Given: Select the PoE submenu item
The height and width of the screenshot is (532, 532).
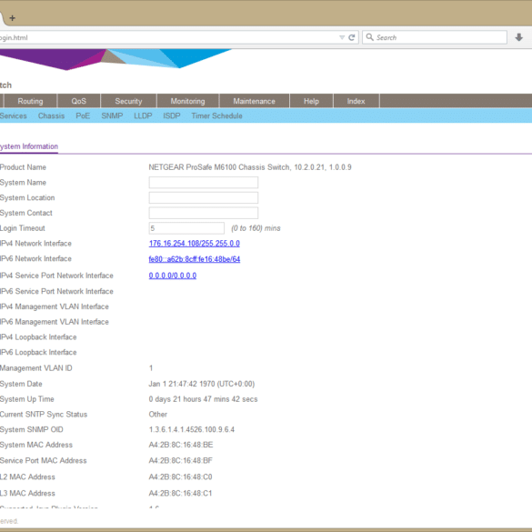Looking at the screenshot, I should [x=83, y=116].
